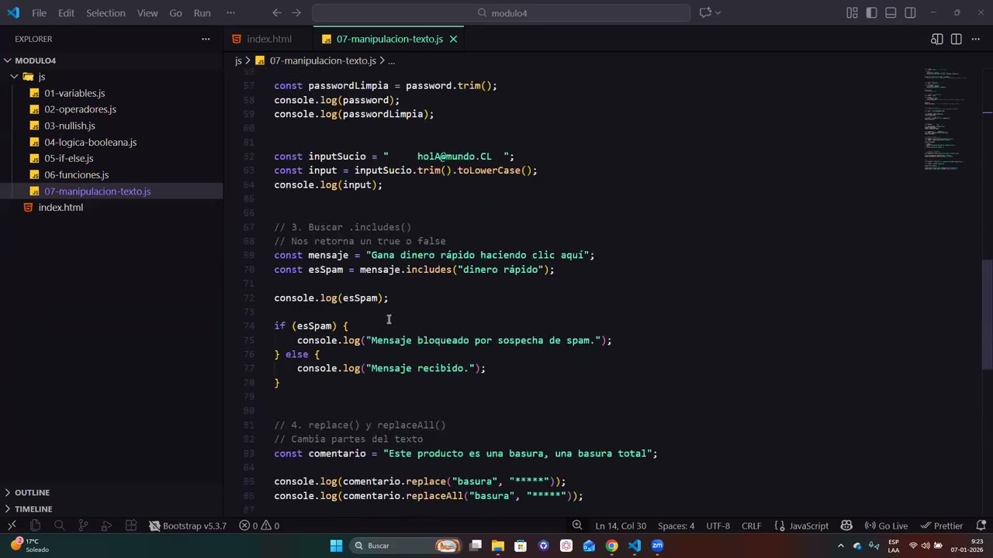This screenshot has height=558, width=993.
Task: Open editor More Actions ellipsis
Action: [x=976, y=39]
